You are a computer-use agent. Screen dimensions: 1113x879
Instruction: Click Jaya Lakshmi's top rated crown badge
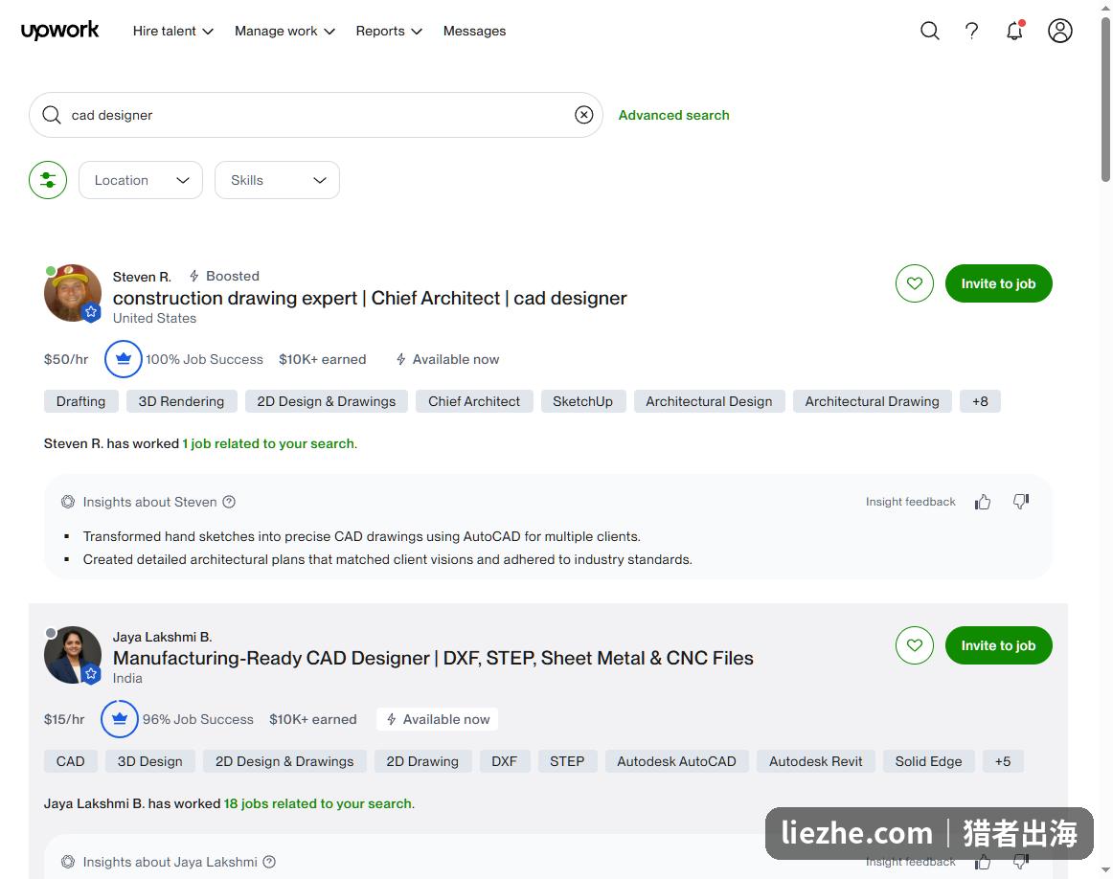pyautogui.click(x=119, y=719)
